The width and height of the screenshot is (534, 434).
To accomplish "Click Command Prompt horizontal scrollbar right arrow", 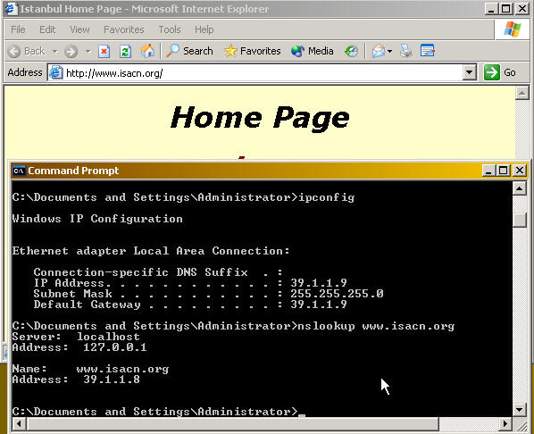I will point(505,424).
